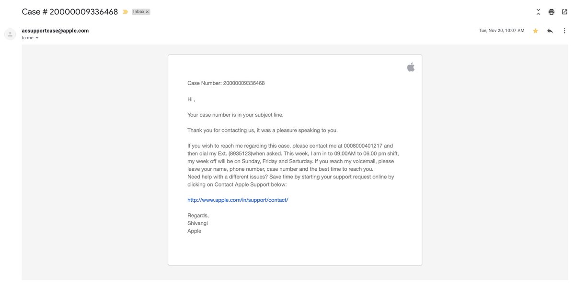This screenshot has height=286, width=575.
Task: Toggle the star on this message
Action: pos(535,31)
